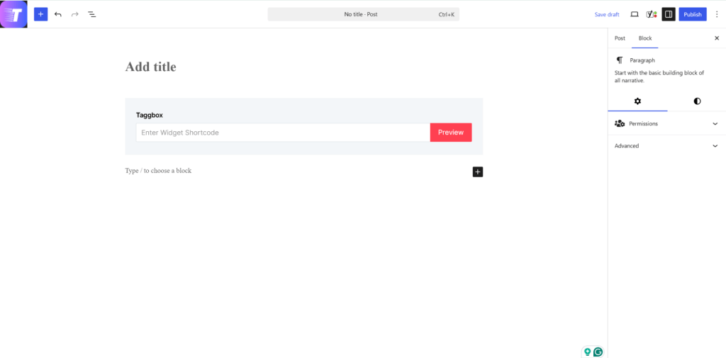Select the Block tab
The height and width of the screenshot is (358, 726).
point(645,38)
